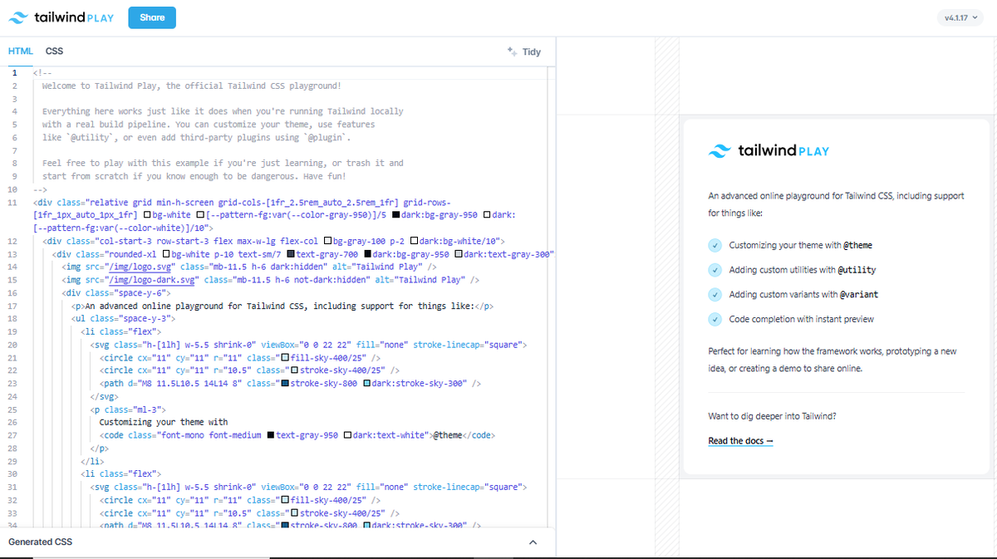Click the check icon beside Adding custom utilities
Viewport: 997px width, 559px height.
point(715,270)
